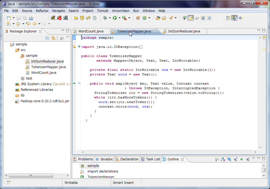Toggle Block Selection Mode button

(203, 18)
